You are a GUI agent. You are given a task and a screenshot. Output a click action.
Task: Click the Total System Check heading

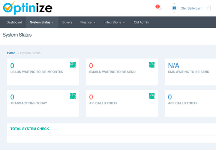tap(30, 129)
